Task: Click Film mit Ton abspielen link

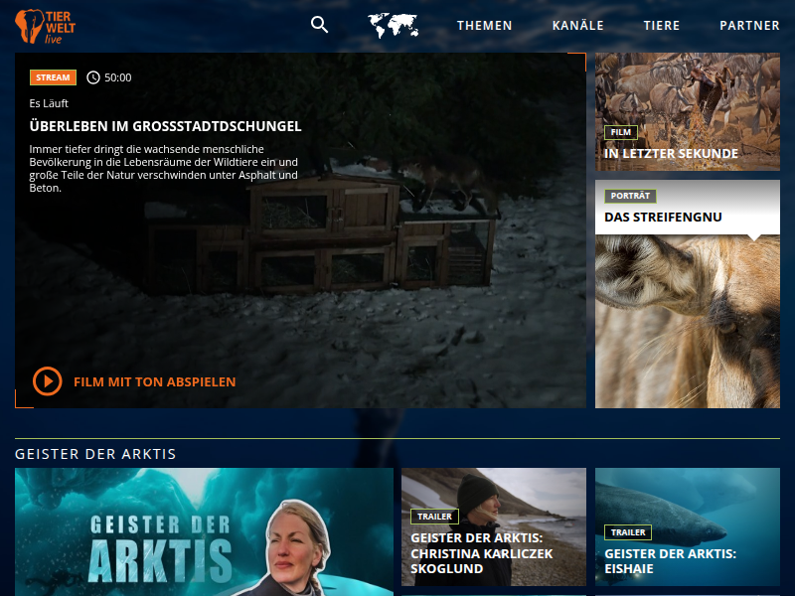Action: 154,381
